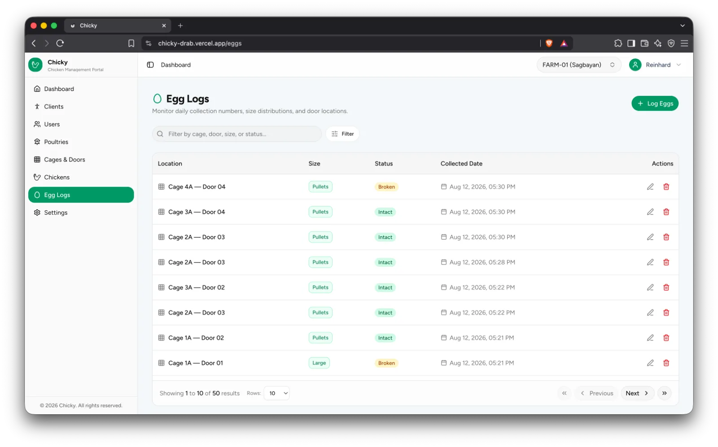Navigate to Cages & Doors
This screenshot has width=718, height=447.
[x=81, y=160]
